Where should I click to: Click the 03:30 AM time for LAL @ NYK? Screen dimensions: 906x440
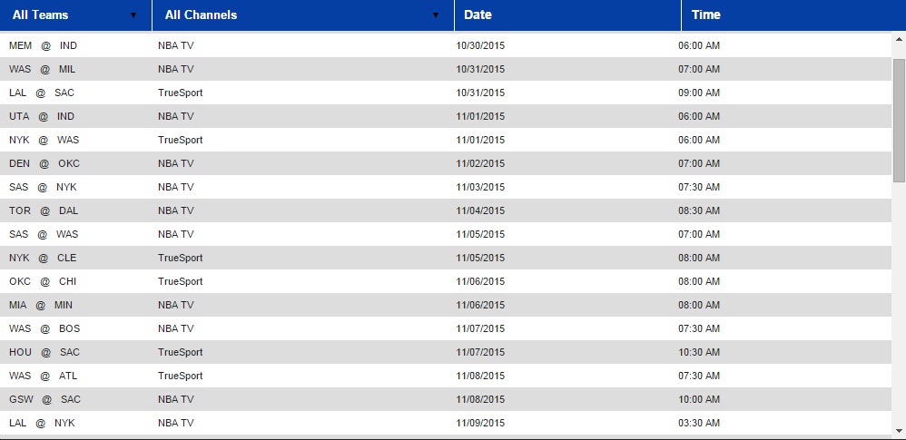(x=699, y=423)
